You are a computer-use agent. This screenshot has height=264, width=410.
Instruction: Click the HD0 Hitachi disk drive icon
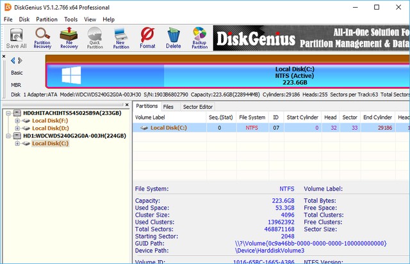(17, 113)
